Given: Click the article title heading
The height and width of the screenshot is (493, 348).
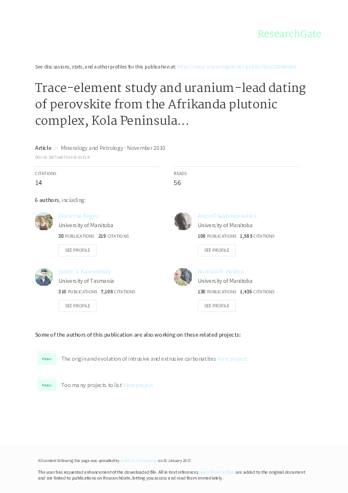Looking at the screenshot, I should pos(170,104).
